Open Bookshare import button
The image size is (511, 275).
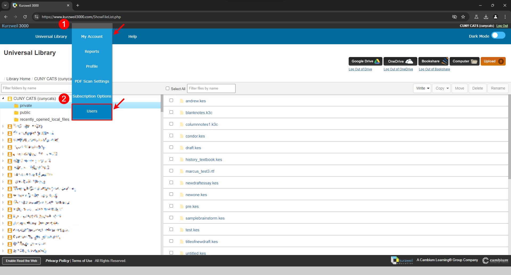point(434,61)
